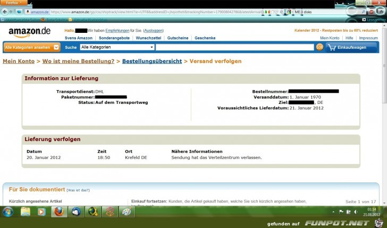
Task: Open Thunderbird from the taskbar
Action: coord(76,212)
